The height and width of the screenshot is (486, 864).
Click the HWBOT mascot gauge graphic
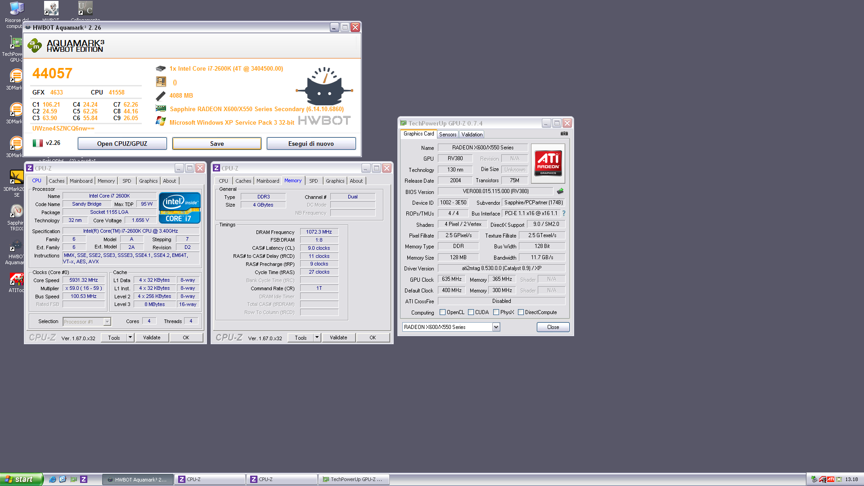(324, 86)
